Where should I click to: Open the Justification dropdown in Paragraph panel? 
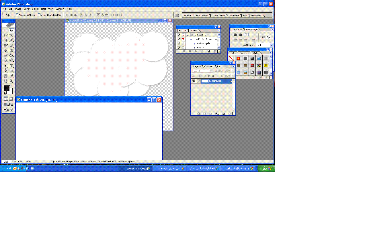click(x=272, y=45)
